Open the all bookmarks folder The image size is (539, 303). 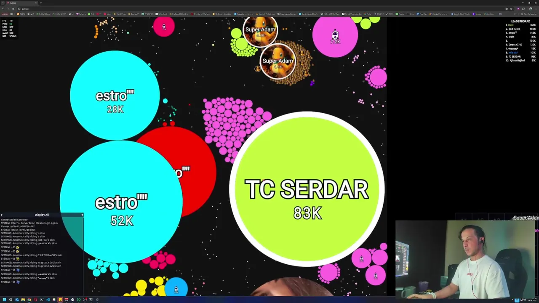(529, 14)
